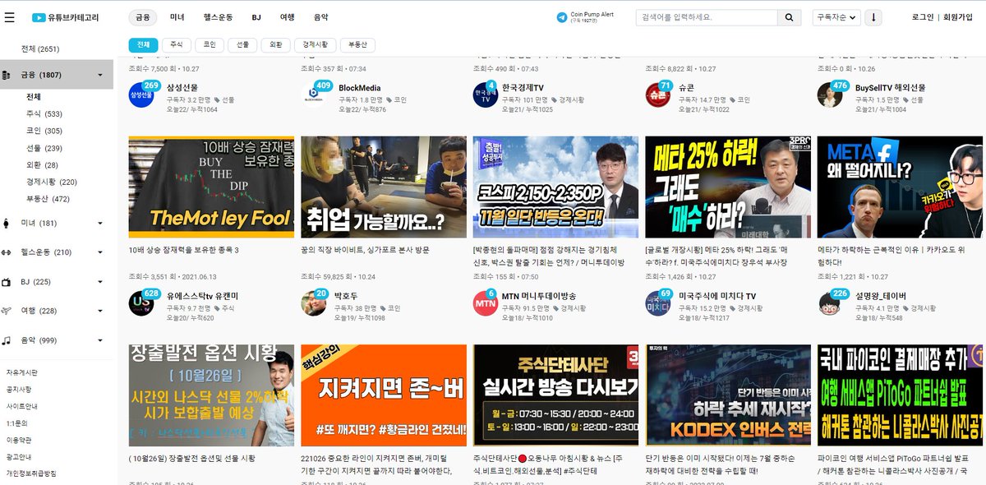Open TheMotleyFool 10배 상승 video thumbnail

tap(211, 187)
